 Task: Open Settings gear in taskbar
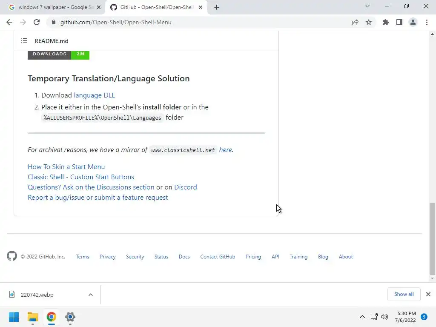70,317
